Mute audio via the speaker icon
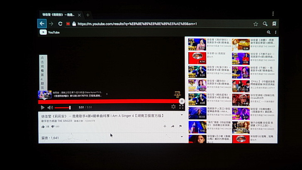The image size is (302, 170). pos(50,107)
